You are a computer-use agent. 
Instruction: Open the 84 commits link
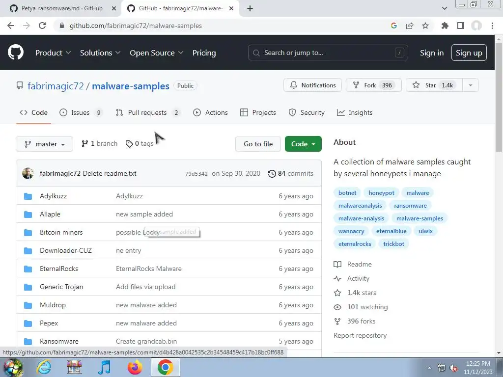291,173
